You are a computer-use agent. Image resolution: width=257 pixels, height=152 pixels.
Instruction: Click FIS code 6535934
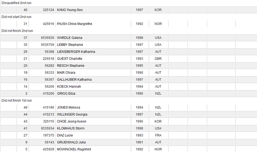[x=47, y=128]
